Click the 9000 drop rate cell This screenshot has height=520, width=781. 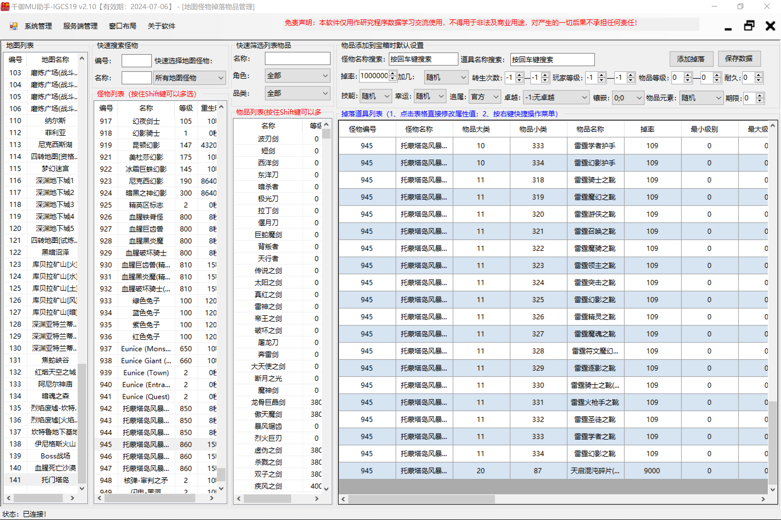click(x=653, y=471)
